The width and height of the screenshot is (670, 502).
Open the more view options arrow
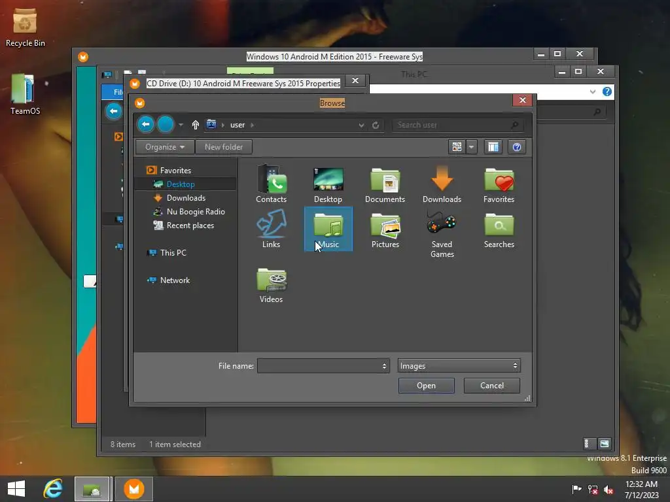point(471,147)
